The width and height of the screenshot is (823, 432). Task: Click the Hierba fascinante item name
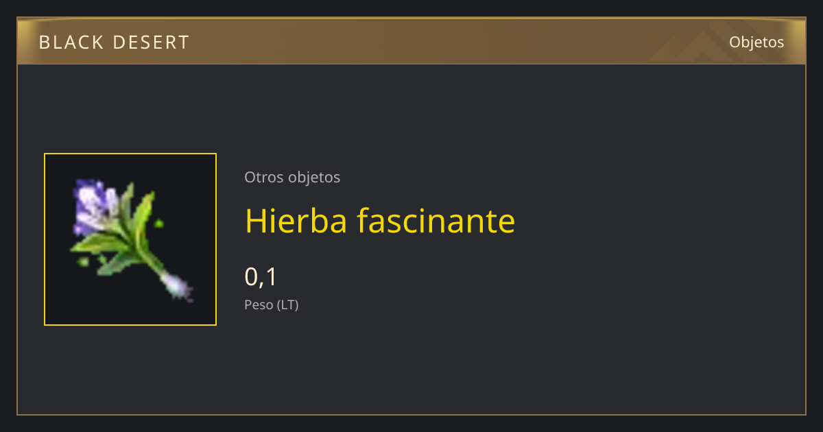(x=380, y=221)
